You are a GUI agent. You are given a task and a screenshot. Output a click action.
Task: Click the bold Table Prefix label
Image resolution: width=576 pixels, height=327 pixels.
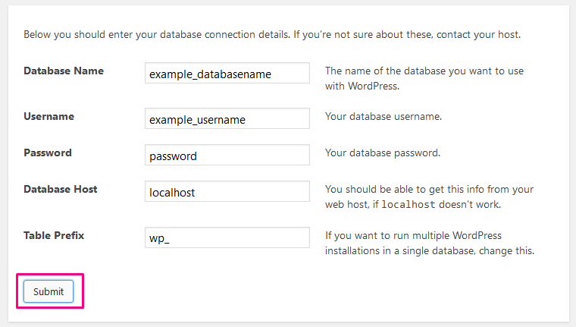pos(54,235)
